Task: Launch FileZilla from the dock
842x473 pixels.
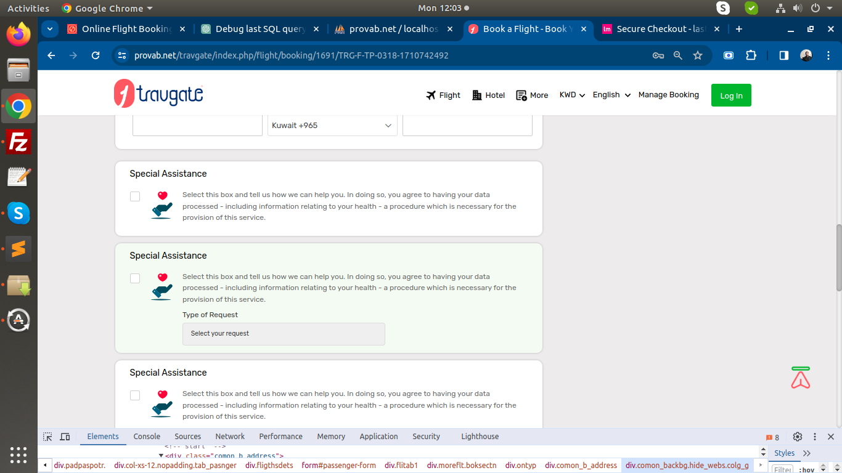Action: click(x=18, y=142)
